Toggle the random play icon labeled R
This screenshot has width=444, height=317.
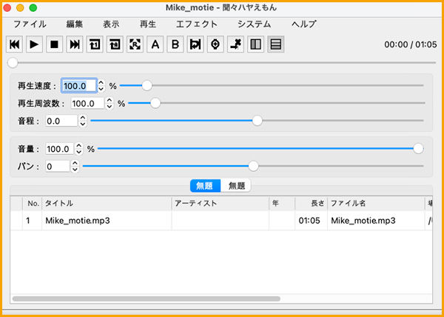[x=135, y=44]
